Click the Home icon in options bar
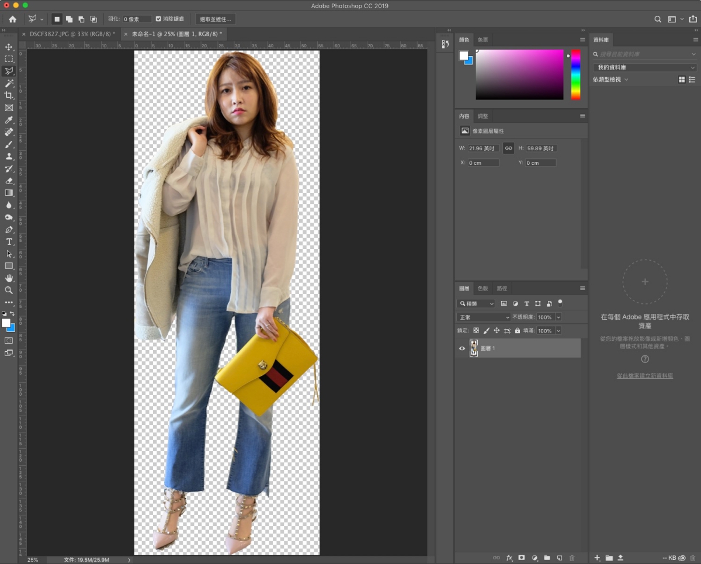Image resolution: width=701 pixels, height=564 pixels. [13, 19]
